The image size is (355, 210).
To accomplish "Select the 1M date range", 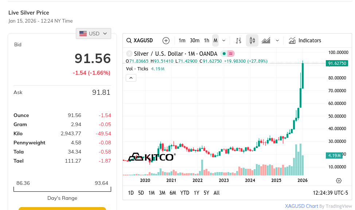I will [x=152, y=193].
